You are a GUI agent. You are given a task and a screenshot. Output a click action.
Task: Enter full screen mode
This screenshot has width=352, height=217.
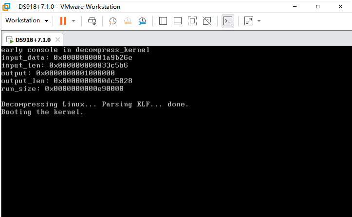coord(192,21)
